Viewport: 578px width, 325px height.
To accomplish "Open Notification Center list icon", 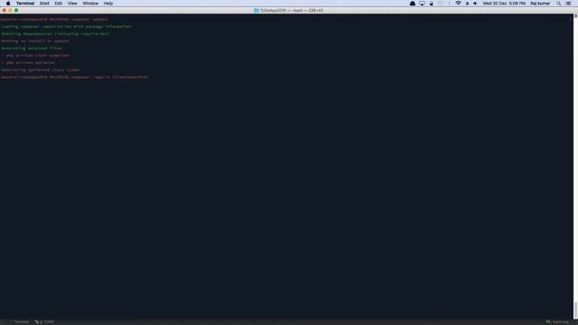I will coord(568,4).
